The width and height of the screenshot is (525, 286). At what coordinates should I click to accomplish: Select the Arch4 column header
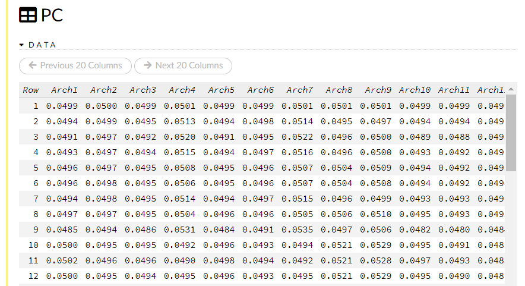click(x=182, y=90)
